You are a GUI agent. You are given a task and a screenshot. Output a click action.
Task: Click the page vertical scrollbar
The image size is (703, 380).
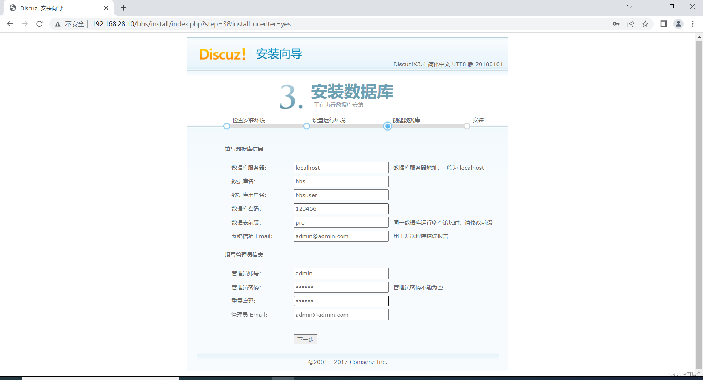tap(699, 205)
